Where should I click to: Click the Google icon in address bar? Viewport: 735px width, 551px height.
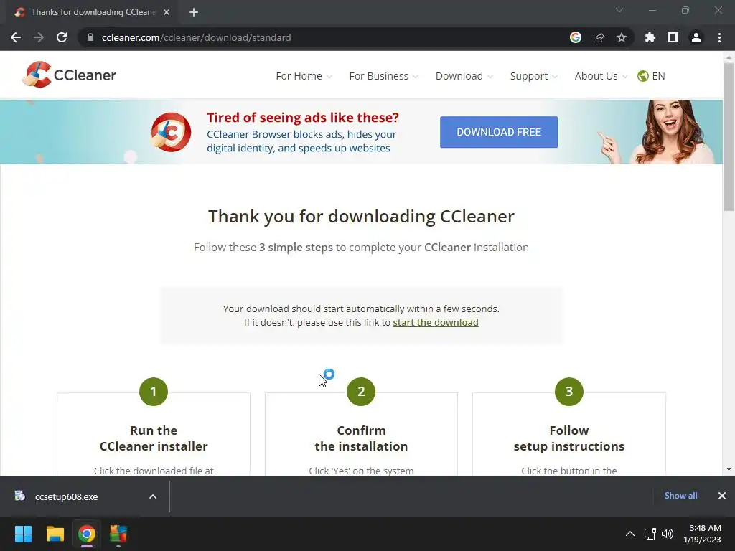click(576, 37)
